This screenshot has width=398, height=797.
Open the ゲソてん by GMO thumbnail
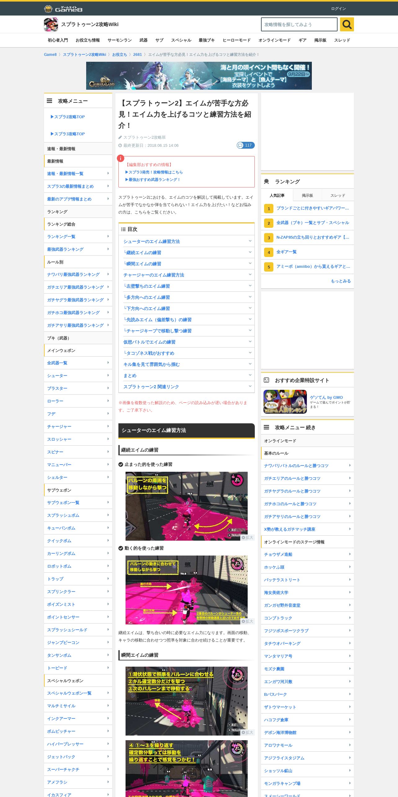(285, 402)
